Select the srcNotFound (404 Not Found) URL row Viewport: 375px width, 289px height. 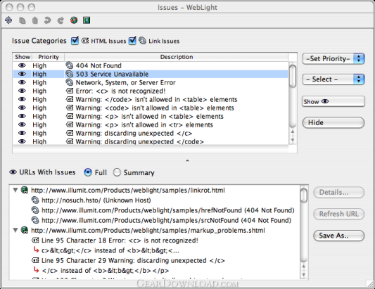pyautogui.click(x=161, y=220)
